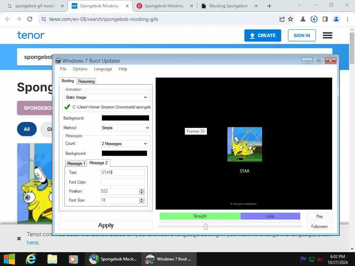
Task: Click the green Straight segment bar
Action: pyautogui.click(x=200, y=216)
